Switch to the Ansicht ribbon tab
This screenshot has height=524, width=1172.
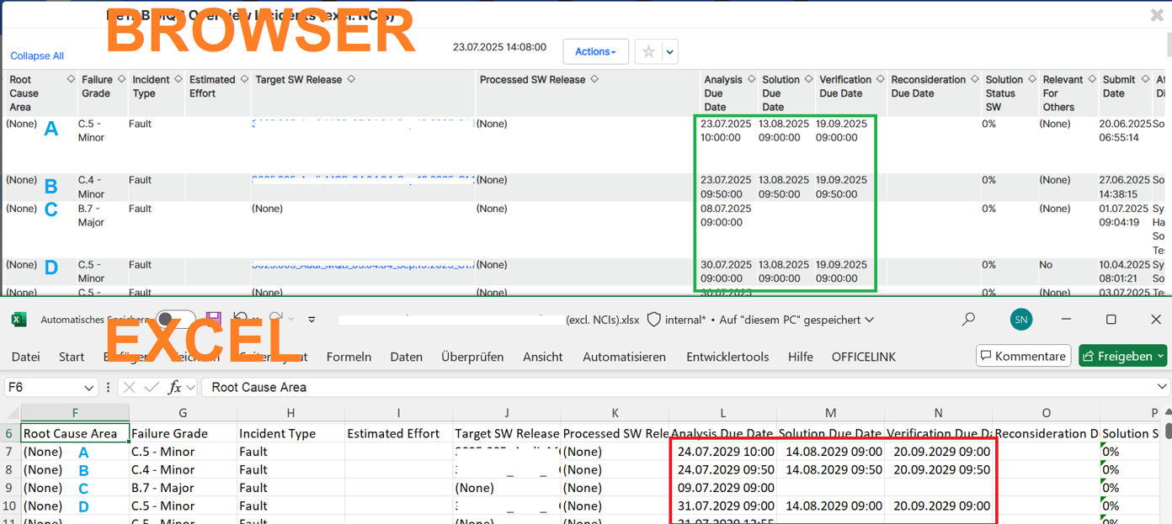point(543,357)
